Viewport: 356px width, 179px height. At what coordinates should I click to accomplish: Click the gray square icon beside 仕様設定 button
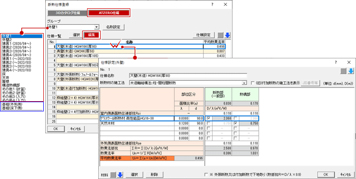click(221, 35)
